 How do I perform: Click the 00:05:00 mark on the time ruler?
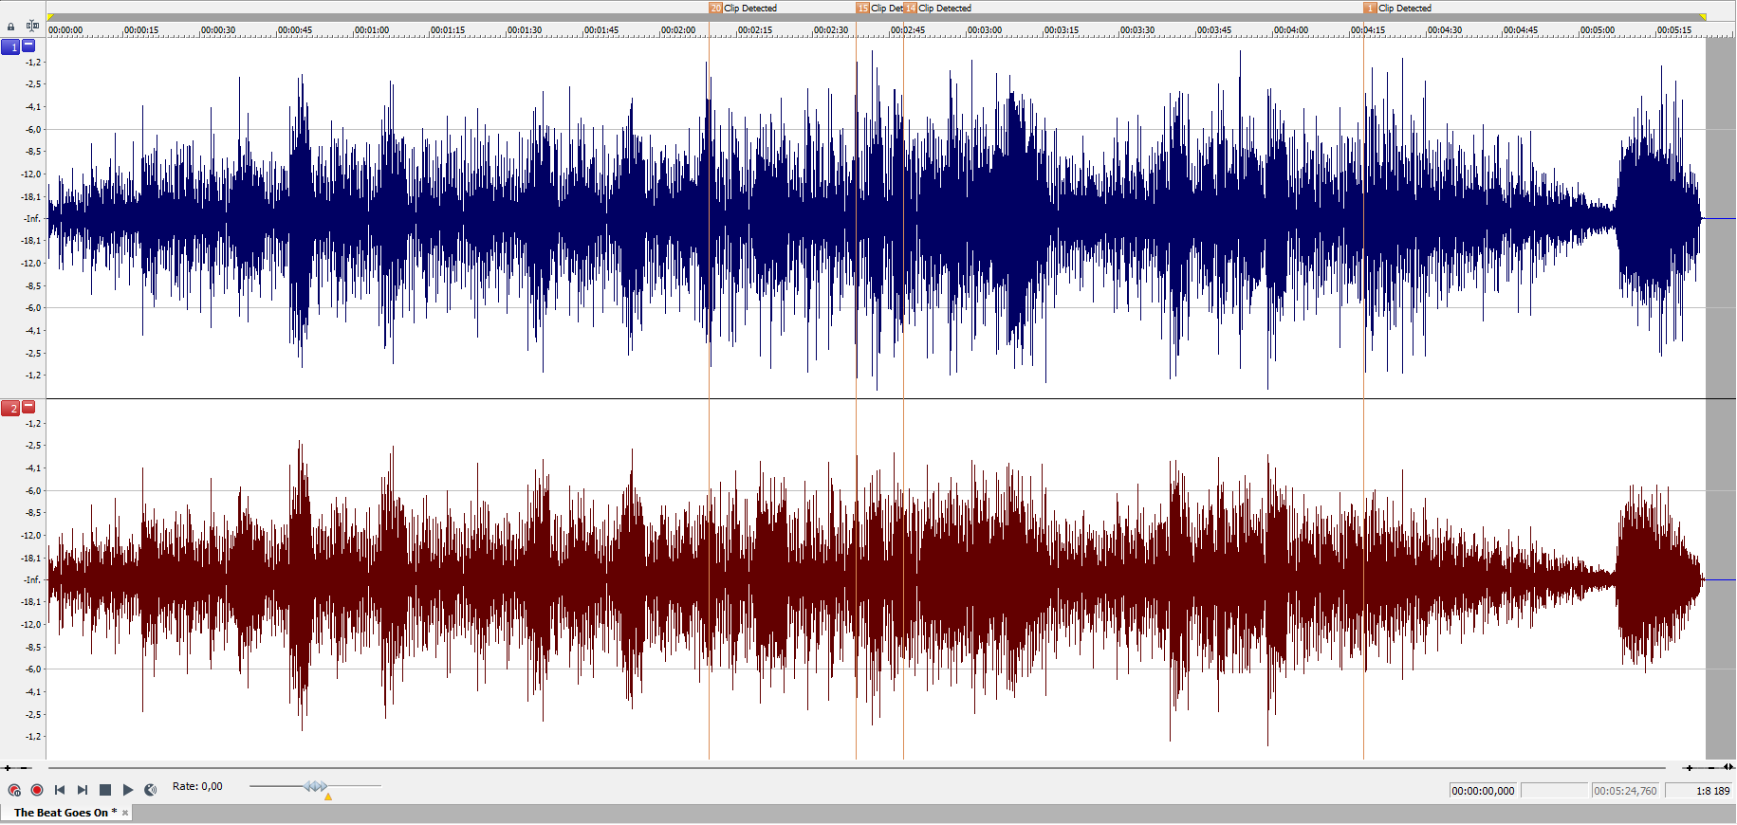tap(1598, 30)
